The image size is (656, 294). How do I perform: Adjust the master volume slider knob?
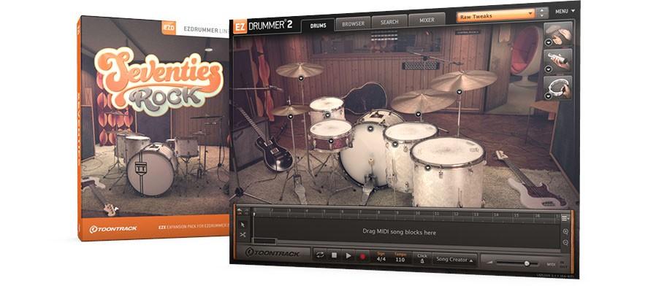pos(527,263)
